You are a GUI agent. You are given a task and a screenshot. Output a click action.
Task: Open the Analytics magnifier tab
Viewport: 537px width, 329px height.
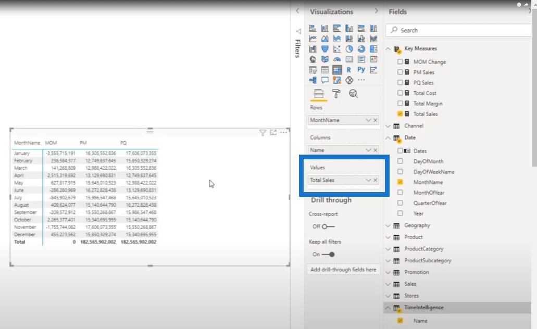354,94
